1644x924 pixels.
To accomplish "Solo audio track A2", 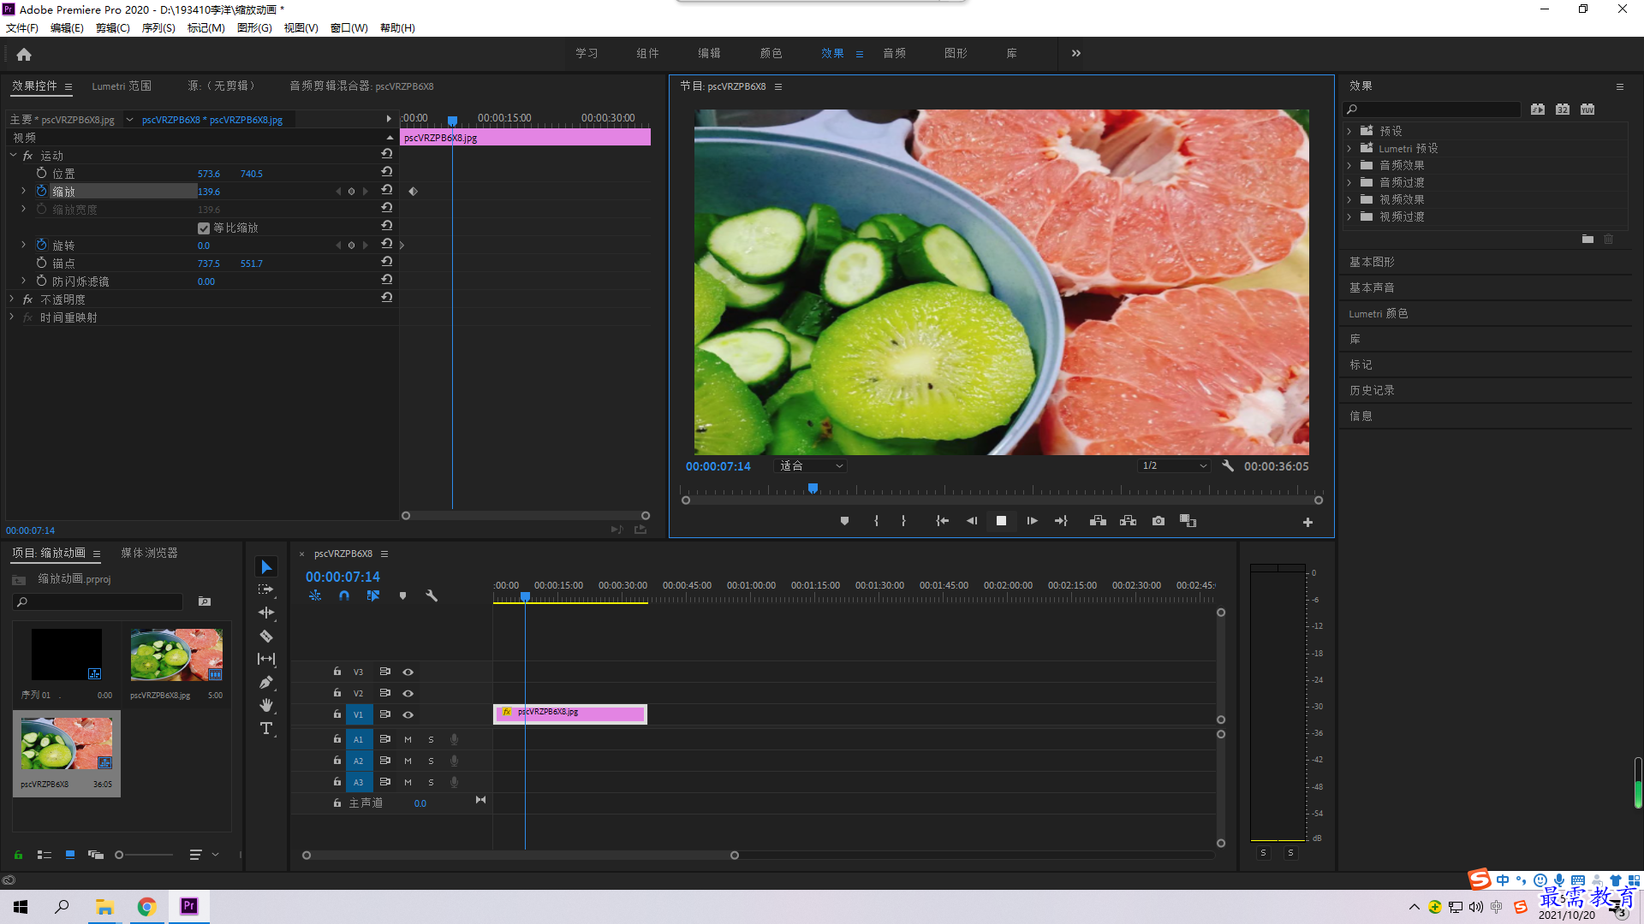I will point(431,761).
